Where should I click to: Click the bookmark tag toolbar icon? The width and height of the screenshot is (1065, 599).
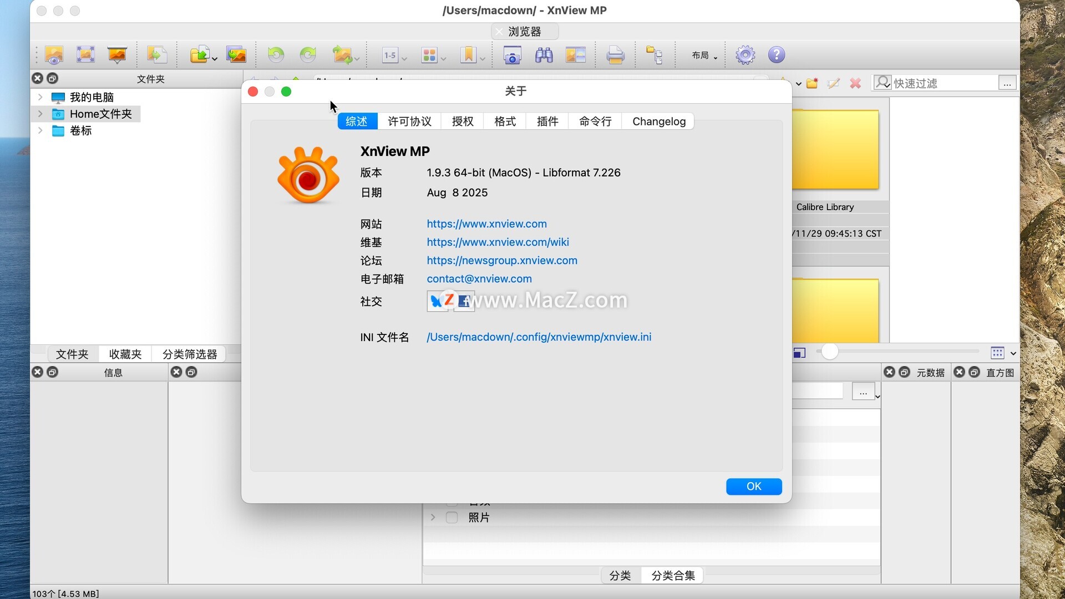coord(469,55)
